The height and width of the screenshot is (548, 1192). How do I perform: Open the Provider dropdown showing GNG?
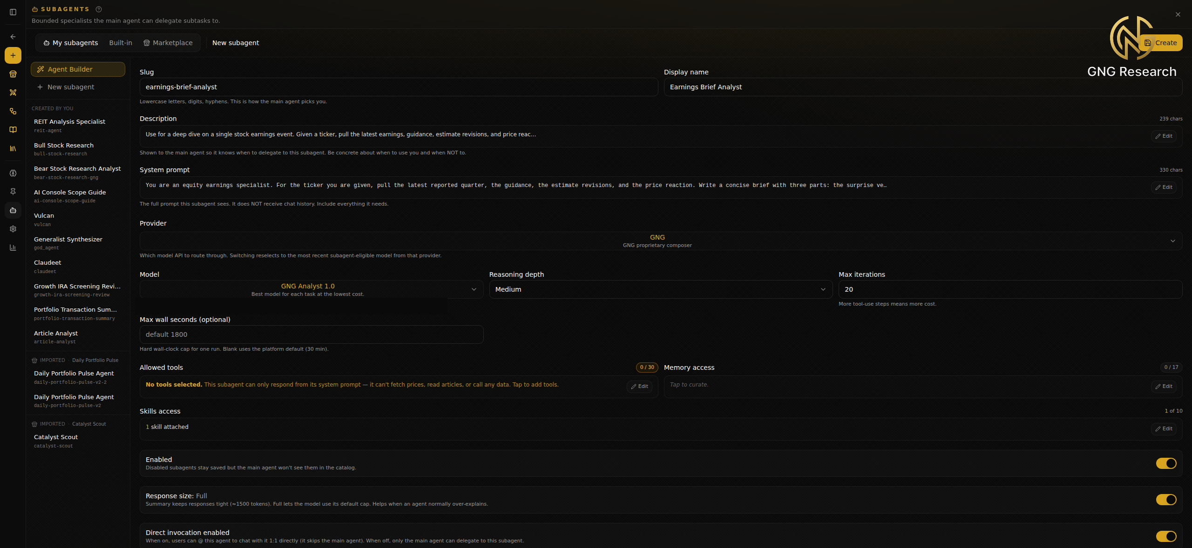point(661,241)
